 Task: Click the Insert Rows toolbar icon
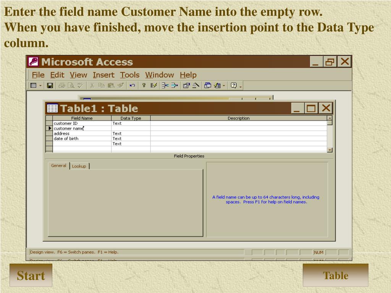[x=165, y=85]
